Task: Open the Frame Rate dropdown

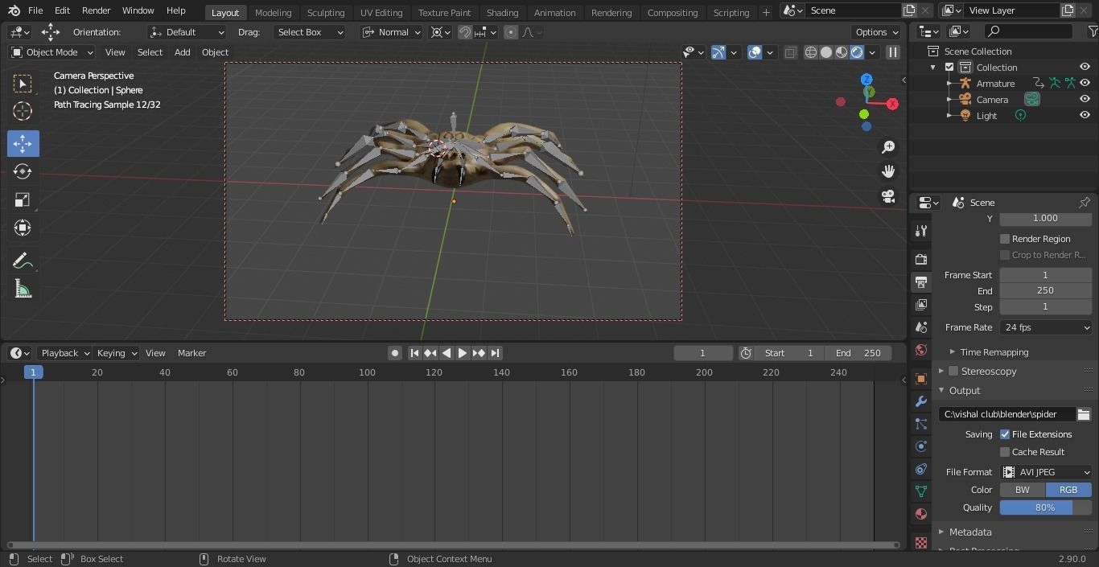Action: [1046, 327]
